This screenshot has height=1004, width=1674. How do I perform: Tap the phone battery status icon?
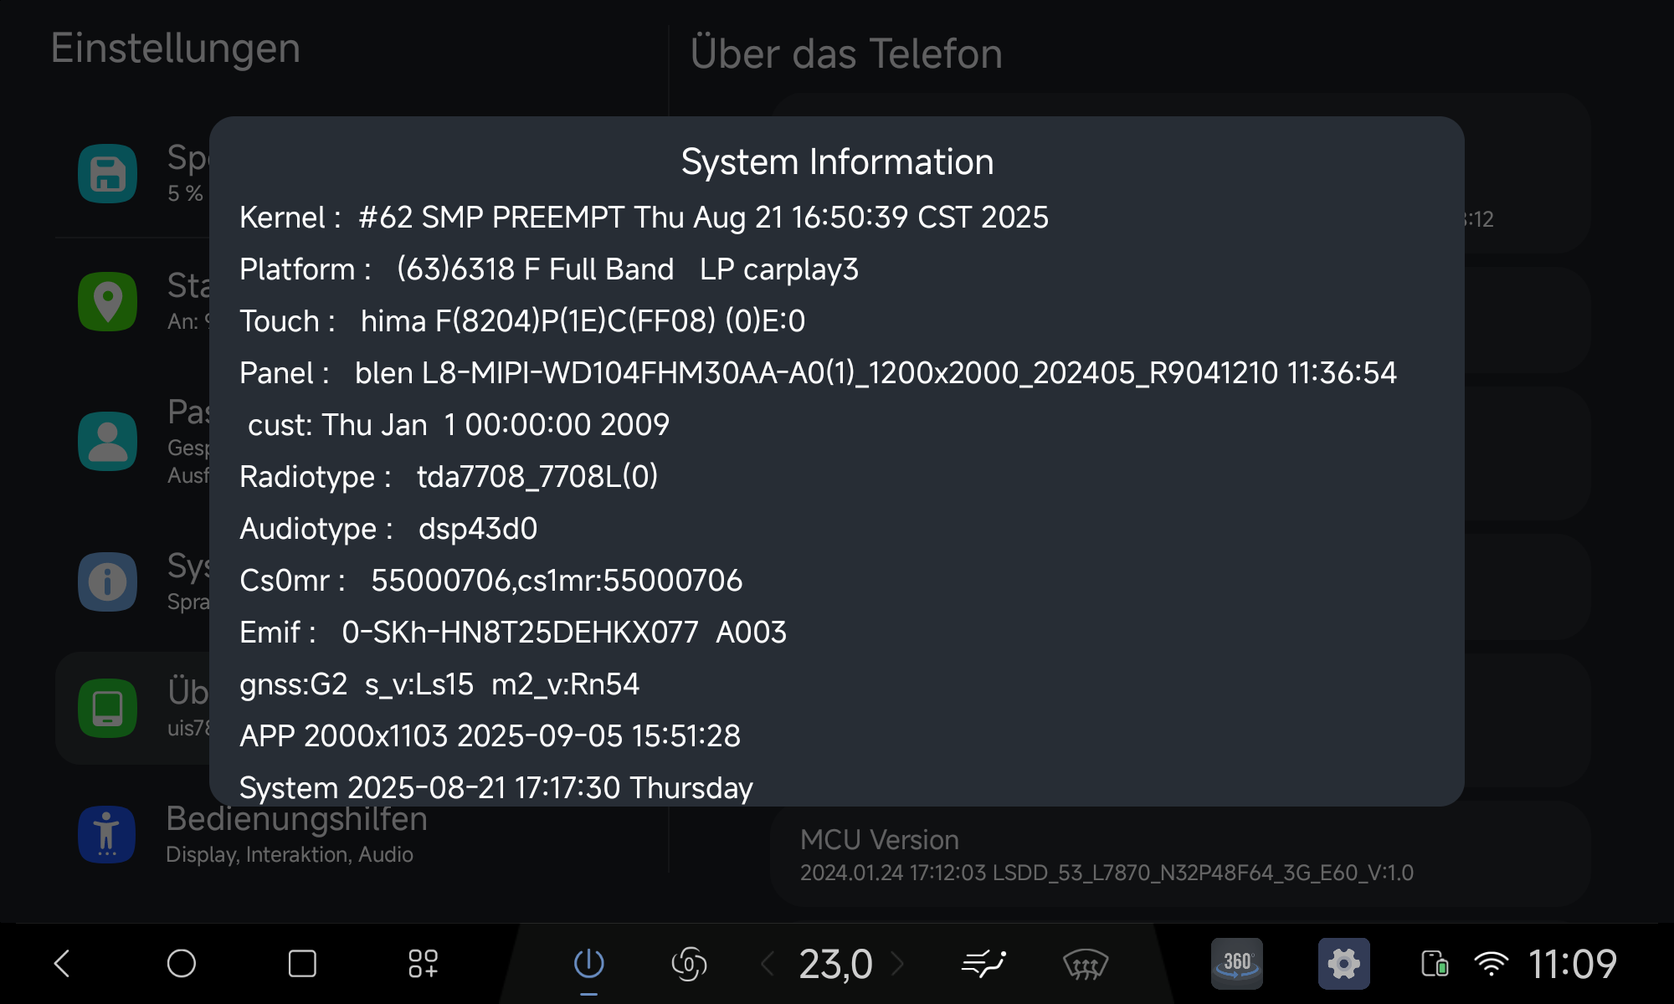tap(1435, 964)
